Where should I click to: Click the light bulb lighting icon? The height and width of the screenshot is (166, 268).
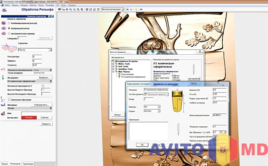coord(136,9)
